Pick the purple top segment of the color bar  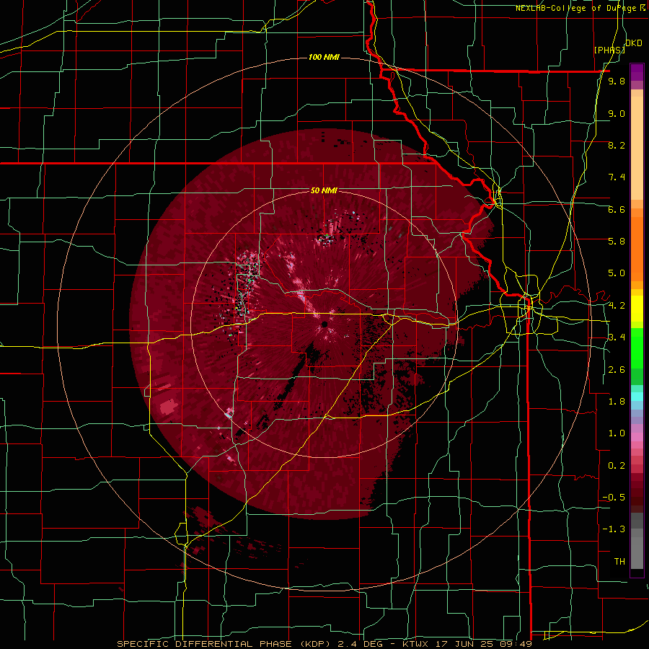point(637,72)
